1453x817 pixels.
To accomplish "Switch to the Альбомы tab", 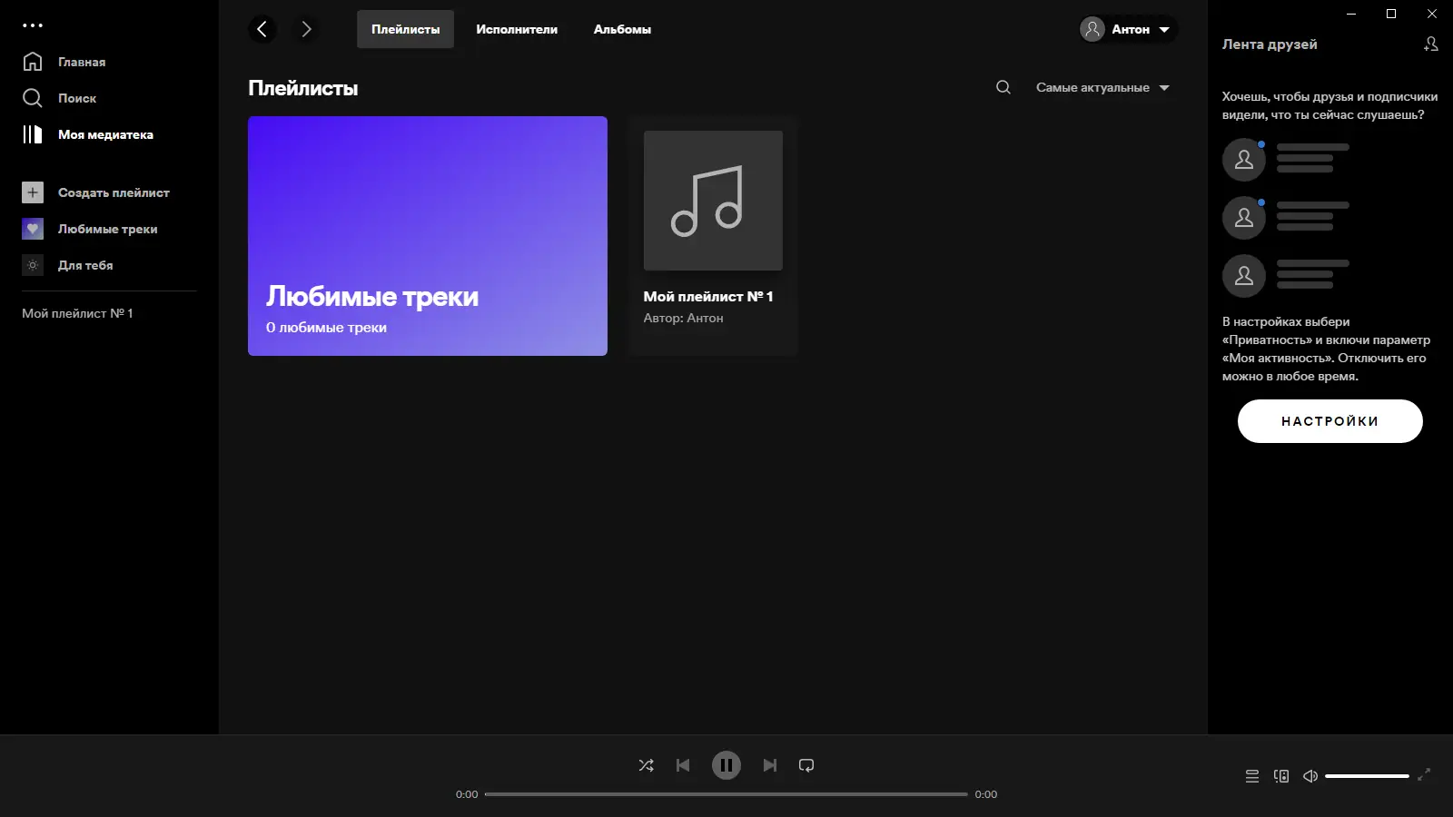I will [621, 28].
